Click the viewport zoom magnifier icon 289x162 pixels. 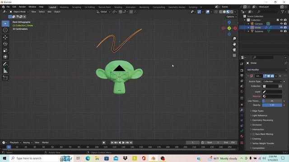234,38
